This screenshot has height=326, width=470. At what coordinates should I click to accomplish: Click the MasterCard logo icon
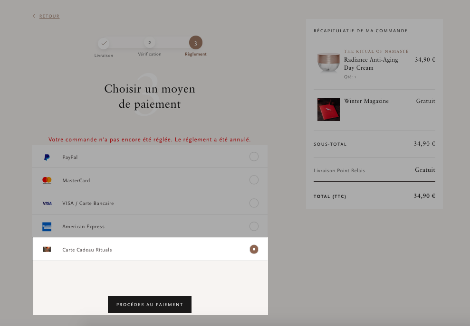click(x=47, y=180)
